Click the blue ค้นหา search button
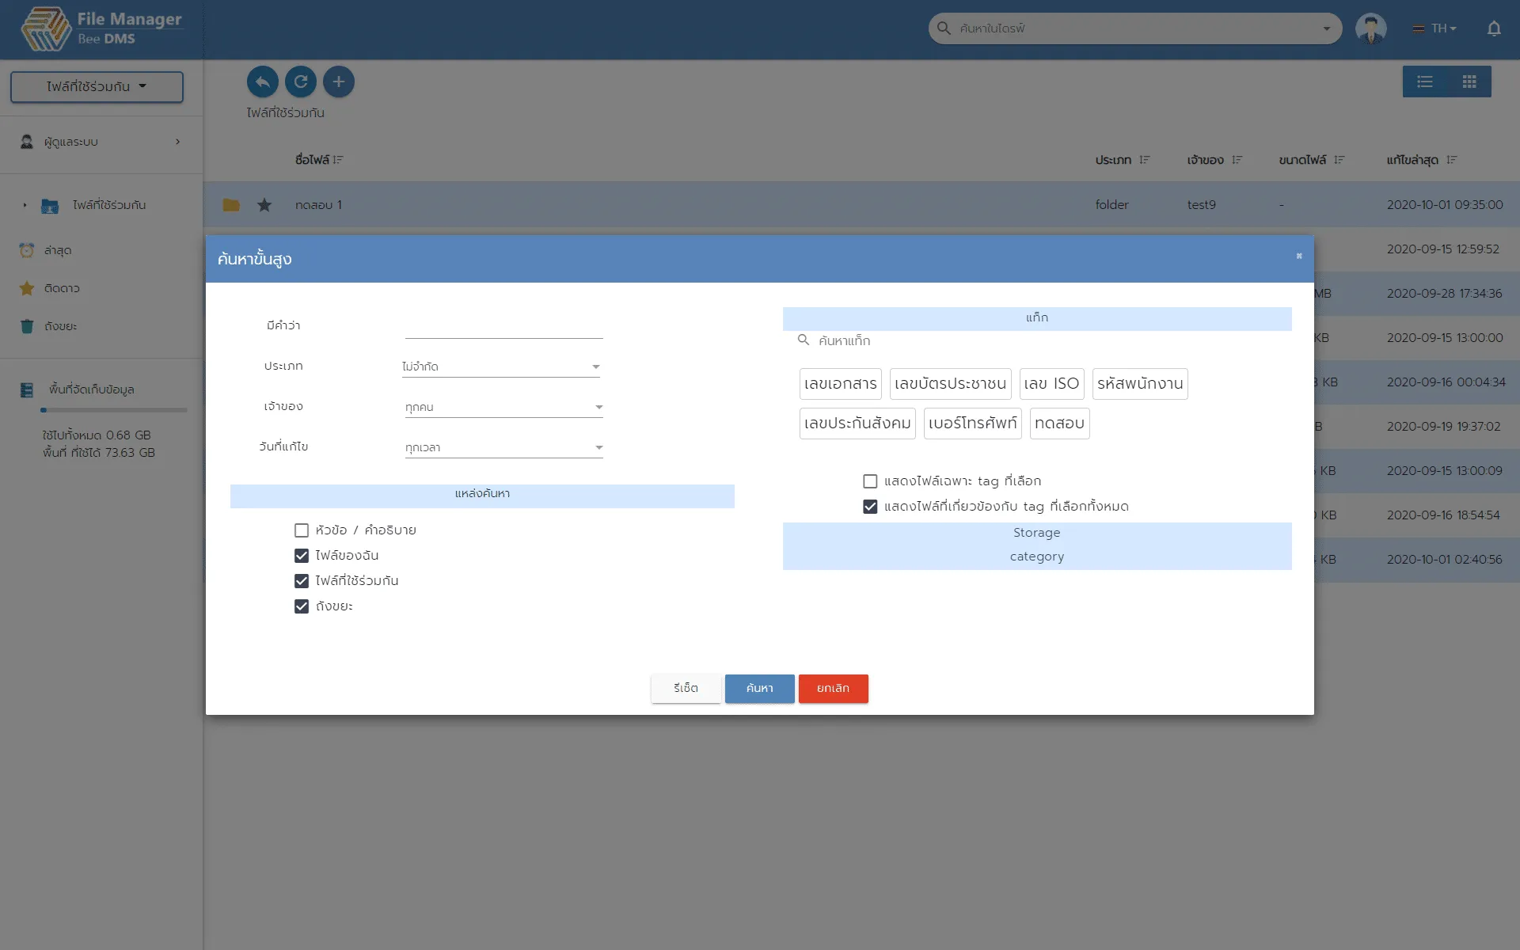This screenshot has height=950, width=1520. (x=759, y=688)
